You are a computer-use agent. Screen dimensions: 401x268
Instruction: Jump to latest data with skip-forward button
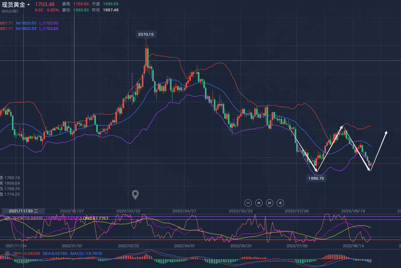[x=269, y=203]
